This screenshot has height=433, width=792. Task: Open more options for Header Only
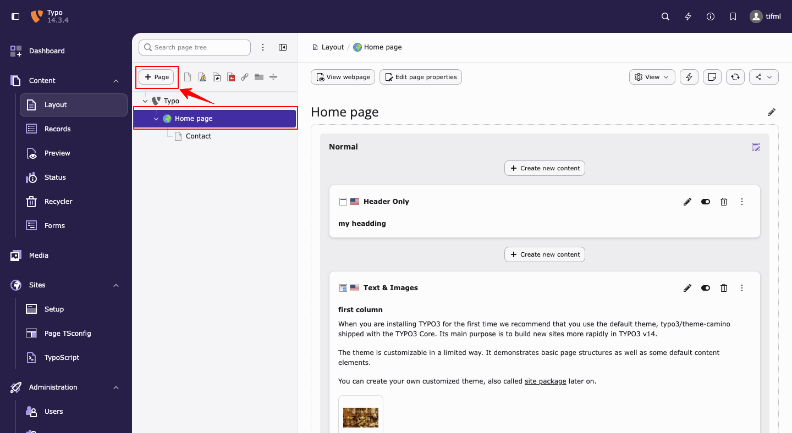pyautogui.click(x=742, y=202)
